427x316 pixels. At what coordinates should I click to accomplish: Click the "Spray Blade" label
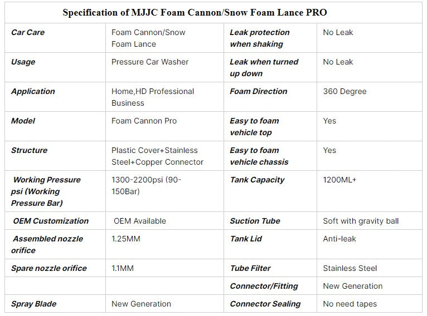33,304
